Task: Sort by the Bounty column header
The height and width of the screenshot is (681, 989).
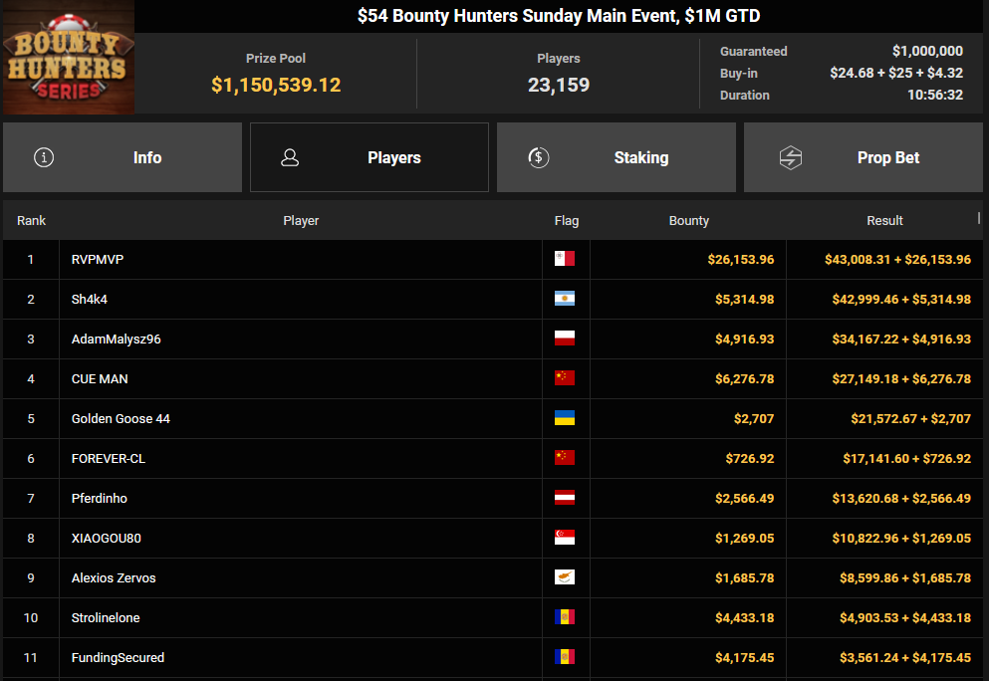Action: 688,220
